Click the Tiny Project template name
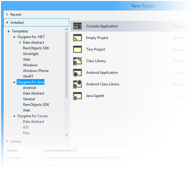Screen dimensions: 194x171 coord(96,49)
